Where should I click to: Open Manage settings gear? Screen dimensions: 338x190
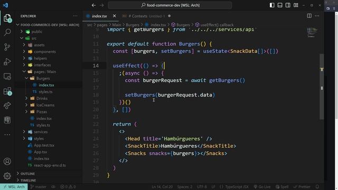[x=7, y=176]
